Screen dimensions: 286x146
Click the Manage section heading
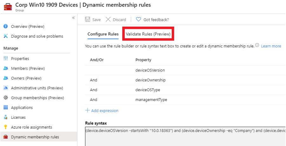(x=11, y=48)
